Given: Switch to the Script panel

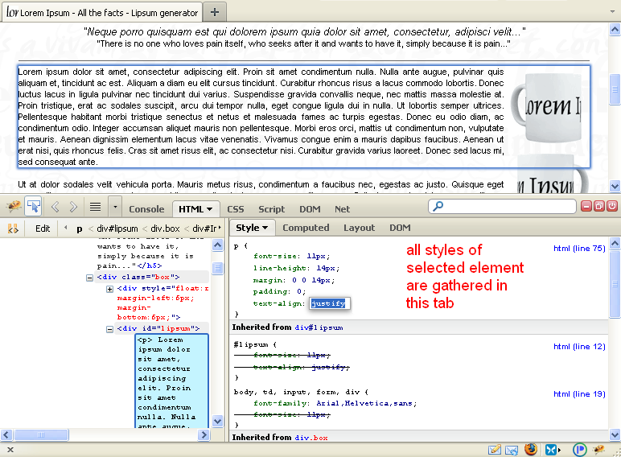Looking at the screenshot, I should [x=271, y=209].
